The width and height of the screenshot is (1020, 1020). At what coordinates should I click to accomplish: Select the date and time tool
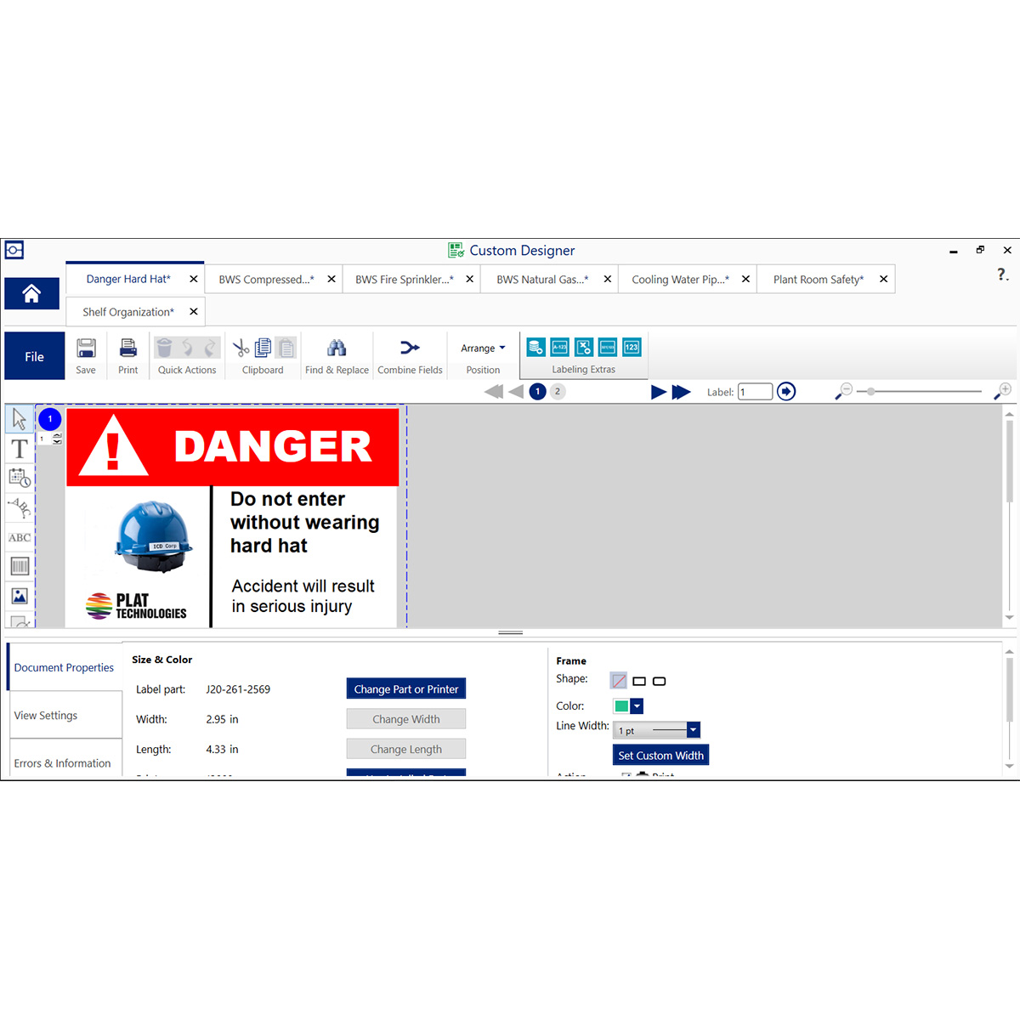(x=20, y=478)
